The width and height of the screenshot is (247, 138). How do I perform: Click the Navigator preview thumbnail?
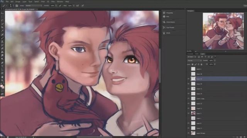tap(223, 31)
